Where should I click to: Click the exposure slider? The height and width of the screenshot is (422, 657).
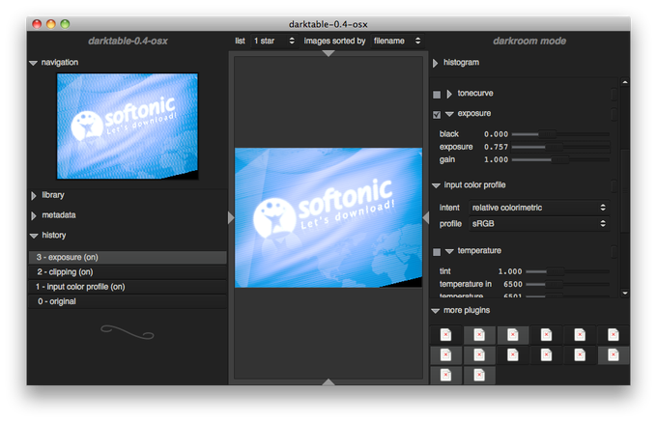tap(560, 147)
